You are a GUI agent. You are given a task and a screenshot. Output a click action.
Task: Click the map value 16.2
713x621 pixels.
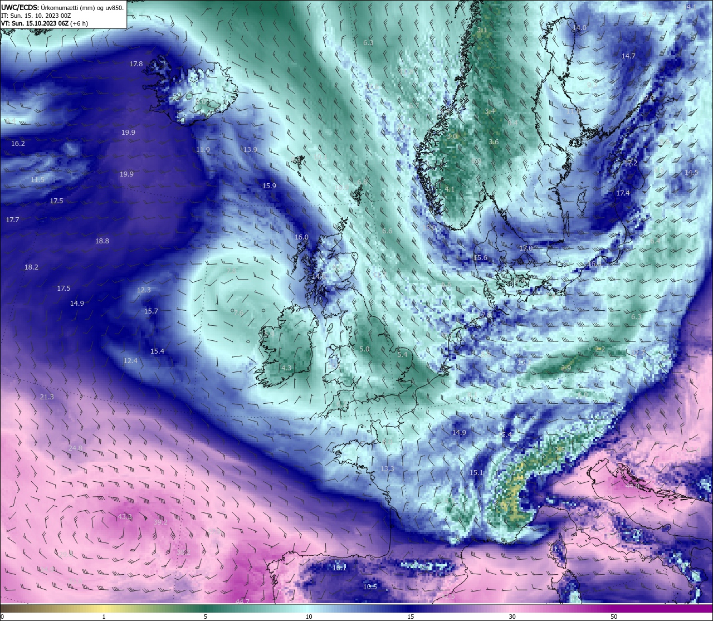(x=18, y=144)
